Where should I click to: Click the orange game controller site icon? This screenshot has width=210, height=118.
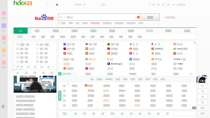(131, 49)
